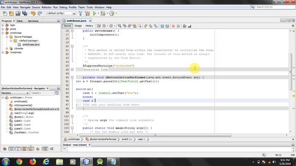Click the Toggle Bookmark icon in editor toolbar
This screenshot has width=296, height=166.
pyautogui.click(x=156, y=26)
